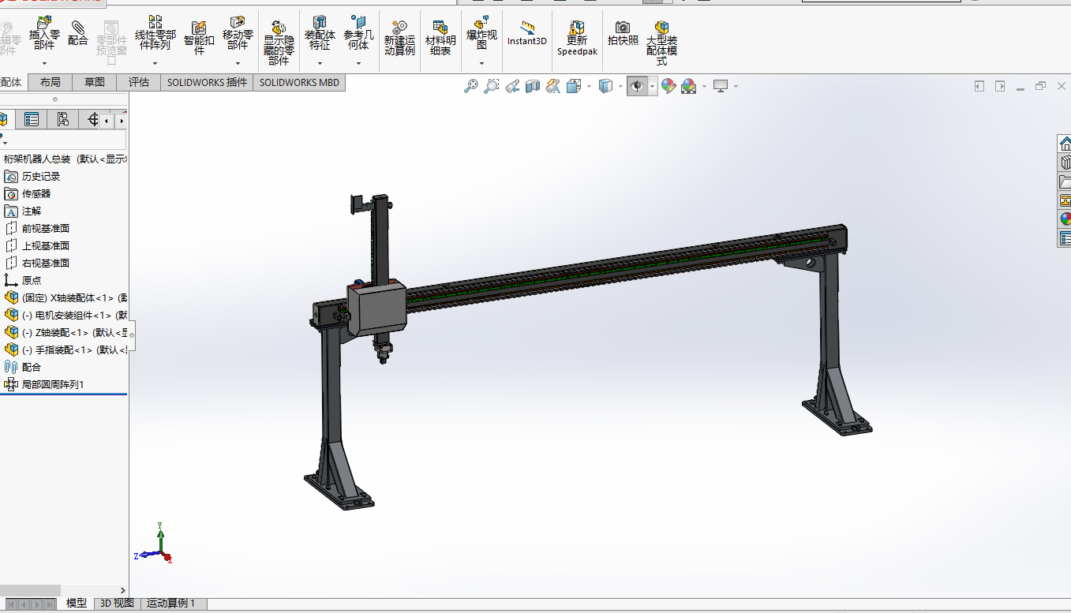Expand the Assembly Features dropdown arrow
The width and height of the screenshot is (1071, 613).
(x=320, y=63)
